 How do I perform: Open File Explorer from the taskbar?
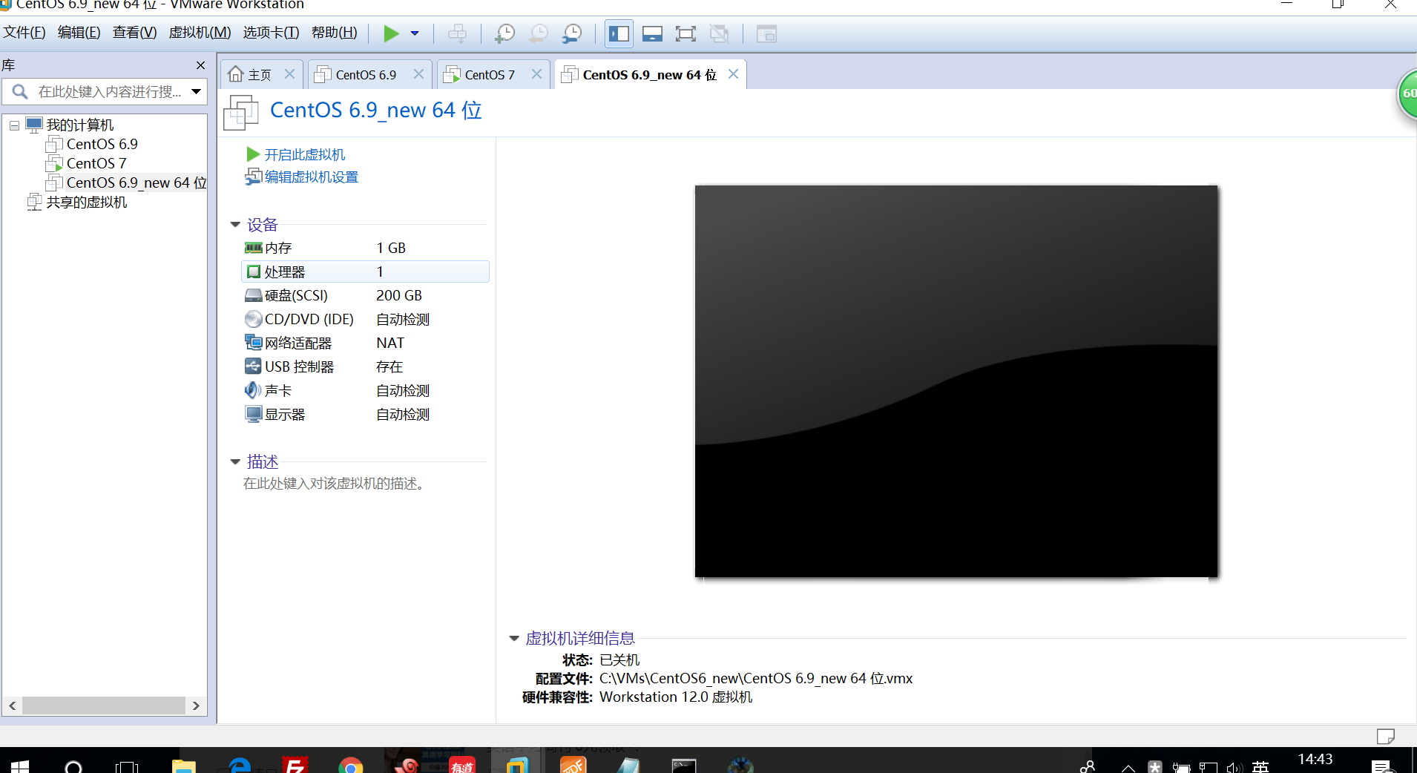[x=183, y=766]
